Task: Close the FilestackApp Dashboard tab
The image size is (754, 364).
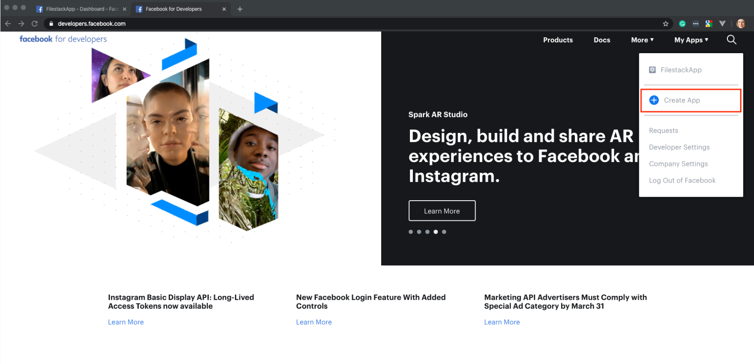Action: [125, 9]
